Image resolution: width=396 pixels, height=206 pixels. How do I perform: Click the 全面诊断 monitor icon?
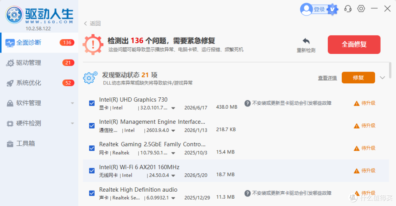click(10, 43)
